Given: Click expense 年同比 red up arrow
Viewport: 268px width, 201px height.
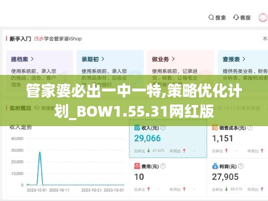Looking at the screenshot, I should [184, 189].
